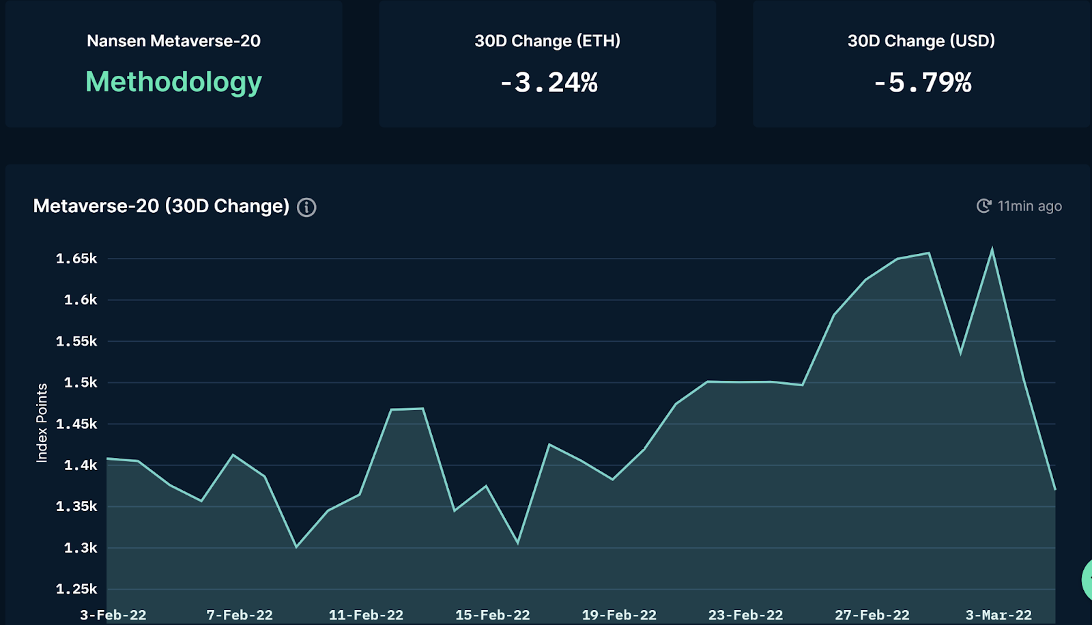Click the 3-Mar-22 date label
Screen dimensions: 1092x625
[x=998, y=615]
